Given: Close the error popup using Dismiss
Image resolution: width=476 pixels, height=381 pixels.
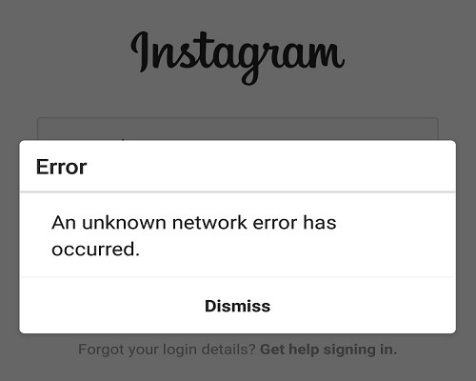Looking at the screenshot, I should tap(238, 306).
